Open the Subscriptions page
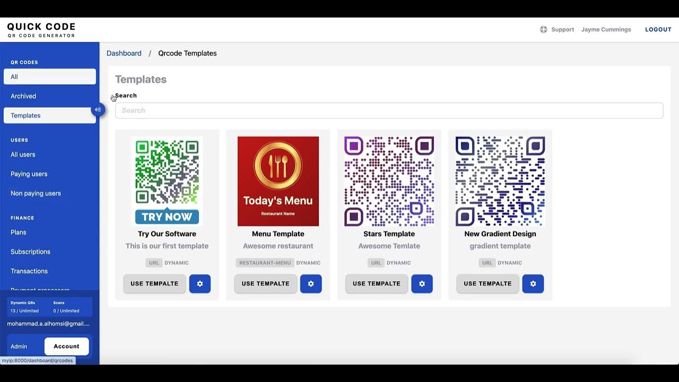Screen dimensions: 679x382 click(x=29, y=251)
